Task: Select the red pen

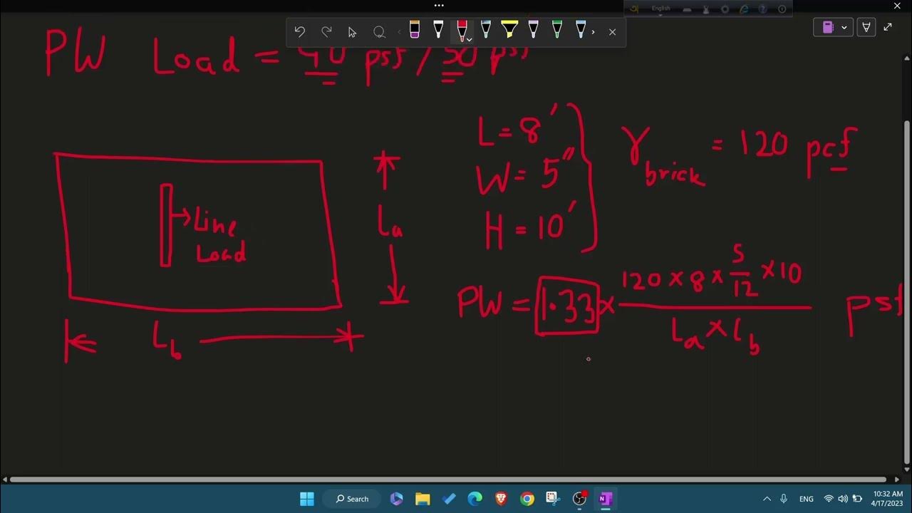Action: click(x=461, y=30)
